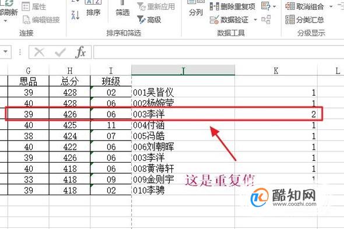This screenshot has width=344, height=229.
Task: Open the Name Box dropdown arrow
Action: click(5, 52)
